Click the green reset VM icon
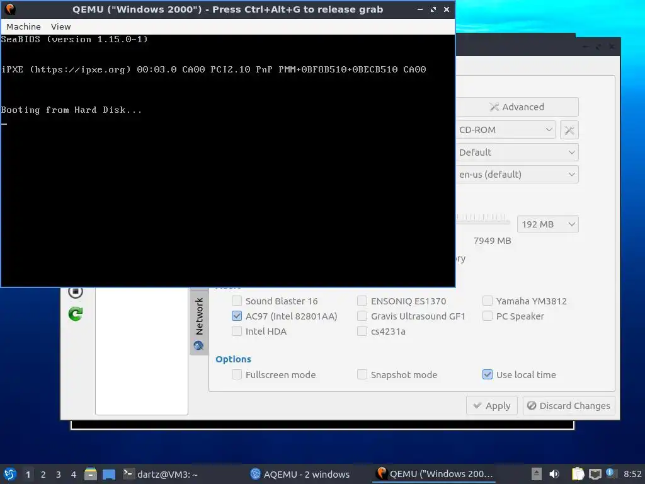The width and height of the screenshot is (645, 484). coord(76,314)
